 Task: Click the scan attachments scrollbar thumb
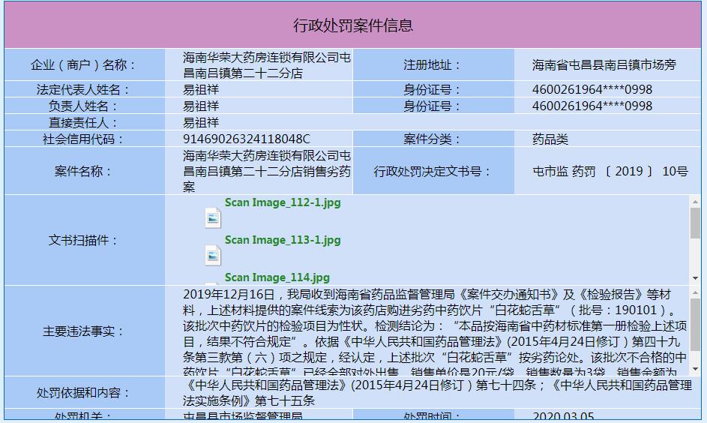coord(695,223)
